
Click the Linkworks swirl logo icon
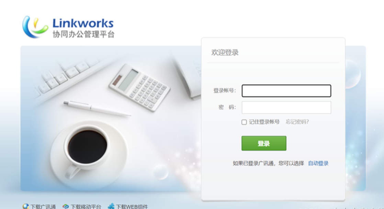[35, 27]
